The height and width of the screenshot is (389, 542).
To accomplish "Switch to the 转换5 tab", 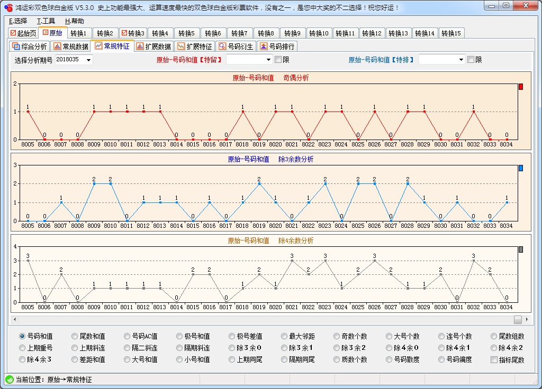I will 186,32.
